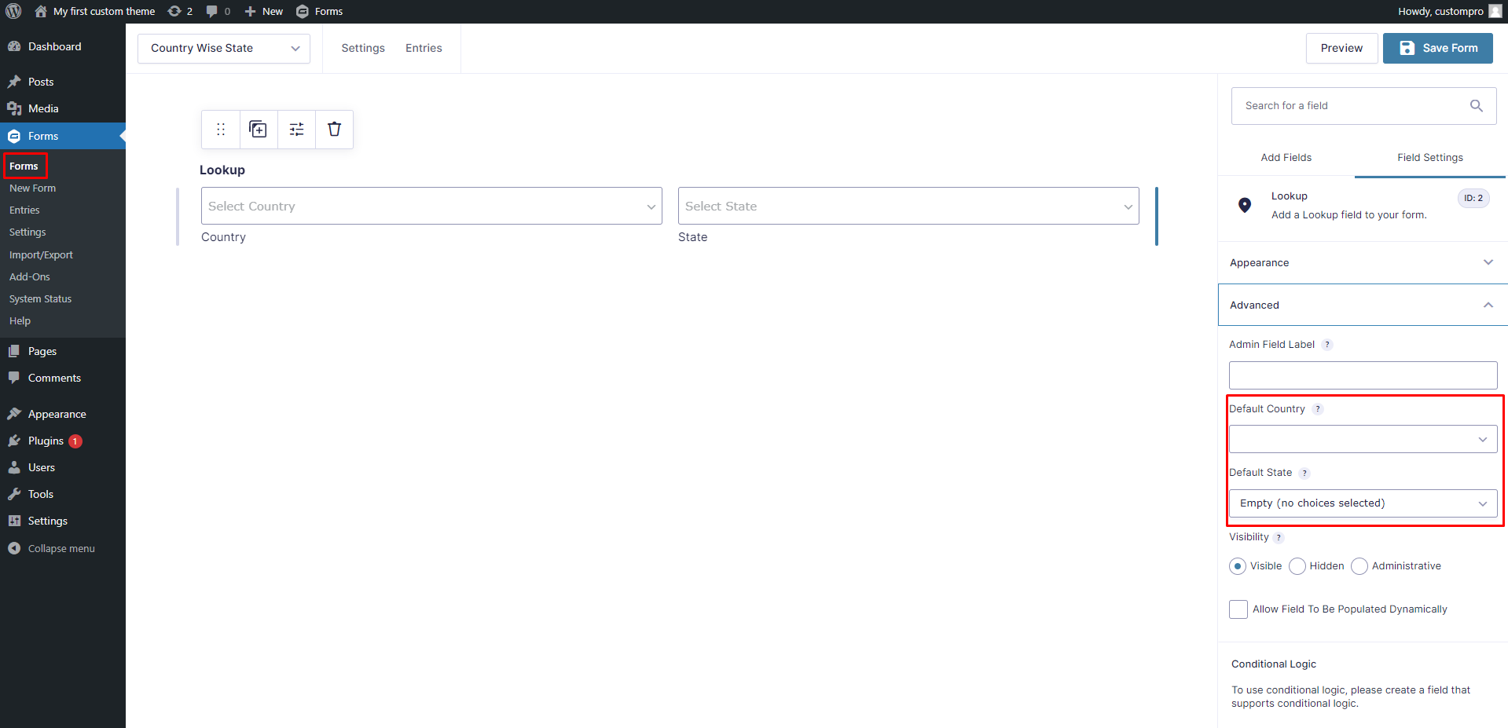This screenshot has height=728, width=1508.
Task: Open Forms submenu link
Action: coord(24,166)
